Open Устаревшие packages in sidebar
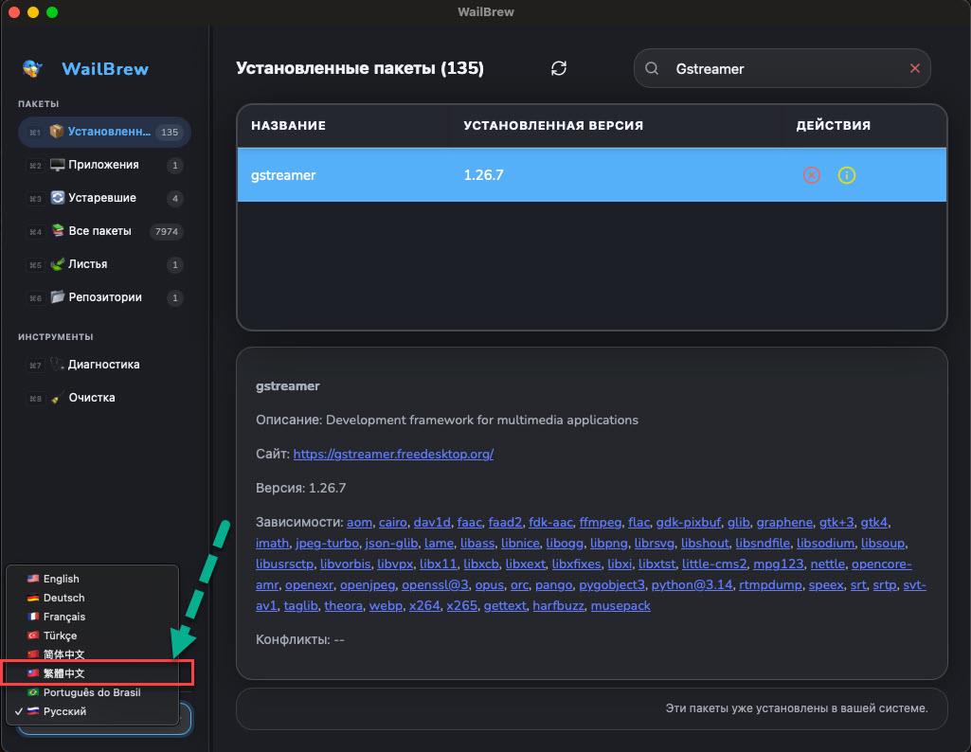This screenshot has height=752, width=971. pos(102,198)
